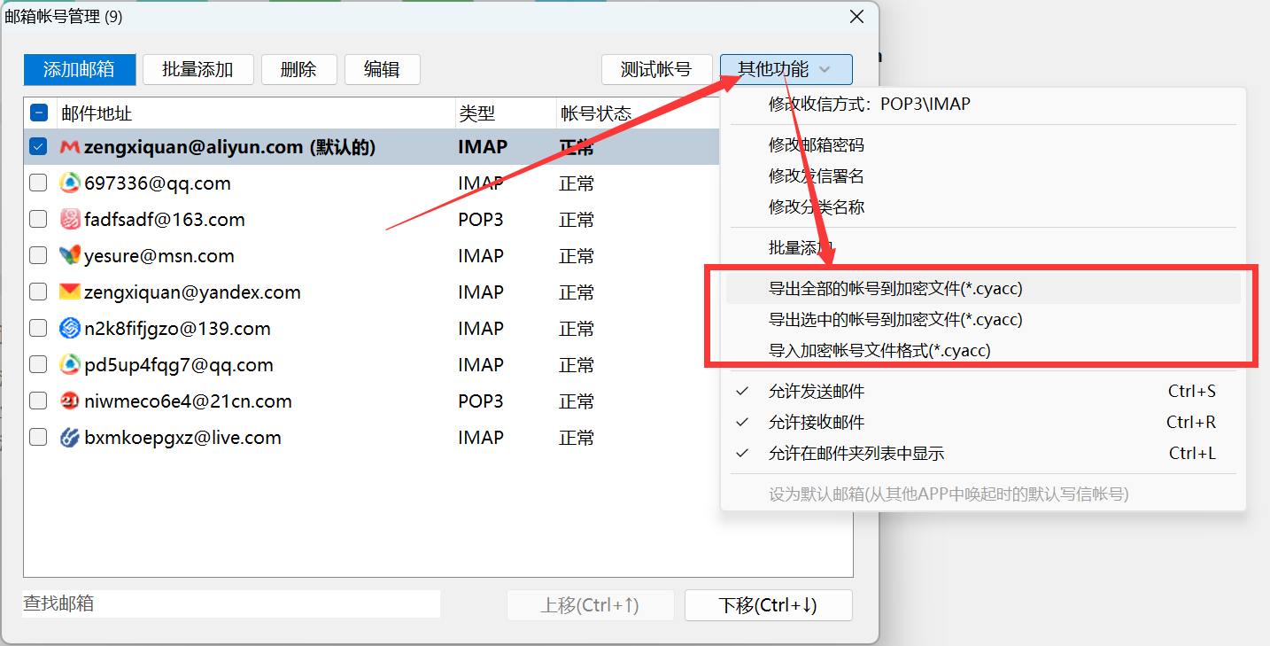Select 修改邮箱密码 menu item

pos(983,145)
